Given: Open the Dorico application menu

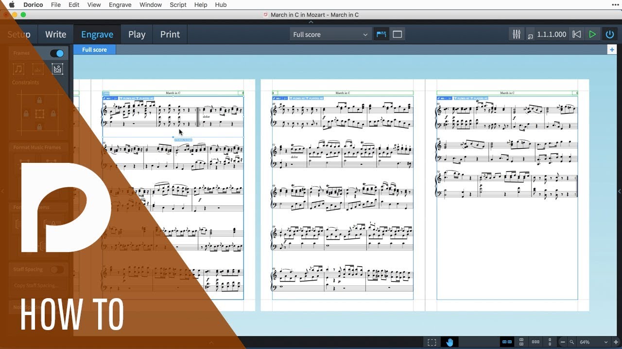Looking at the screenshot, I should click(33, 5).
